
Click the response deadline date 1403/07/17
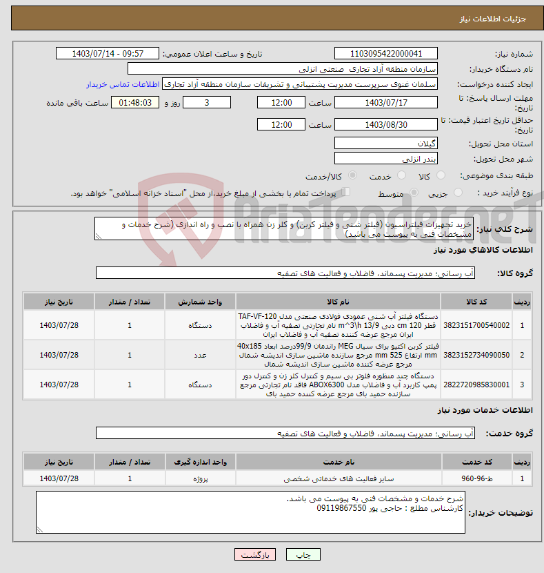385,102
